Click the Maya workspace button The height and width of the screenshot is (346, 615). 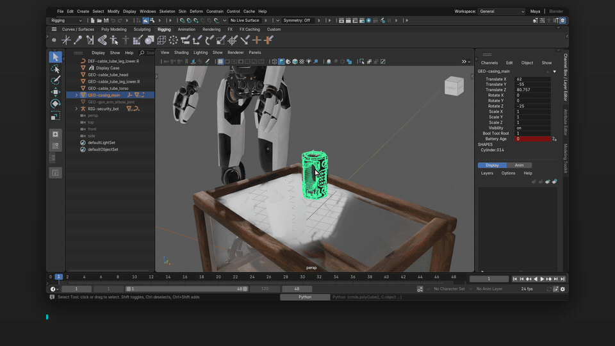tap(535, 12)
